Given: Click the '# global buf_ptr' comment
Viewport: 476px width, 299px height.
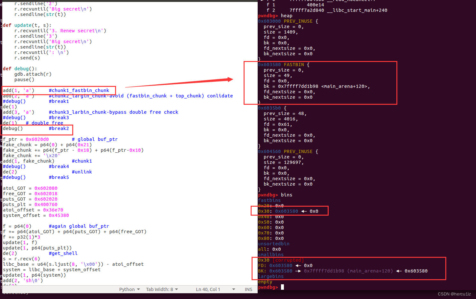Looking at the screenshot, I should pyautogui.click(x=95, y=139).
